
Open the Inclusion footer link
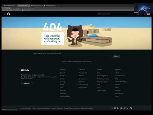[x=118, y=91]
